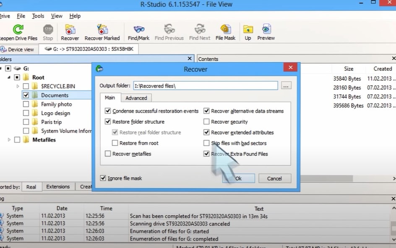This screenshot has width=396, height=248.
Task: Toggle Recover Extra Found Files
Action: [x=206, y=154]
